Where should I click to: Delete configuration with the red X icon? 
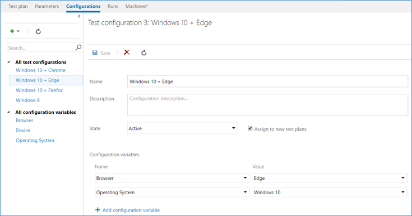click(127, 52)
